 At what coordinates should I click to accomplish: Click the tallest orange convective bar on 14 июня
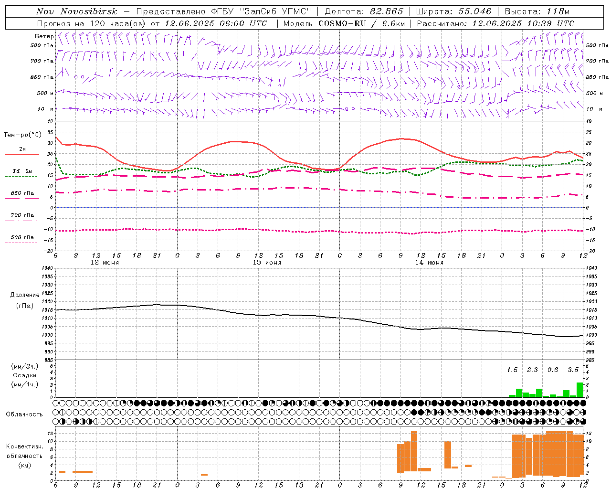[x=414, y=451]
